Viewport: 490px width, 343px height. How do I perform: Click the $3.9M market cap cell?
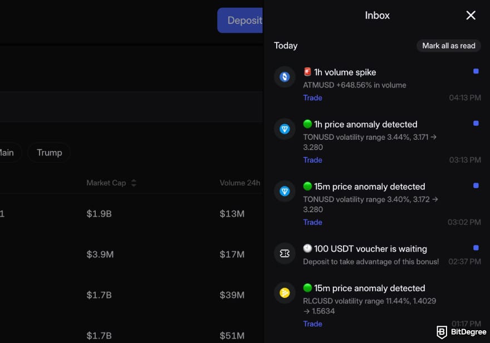point(100,254)
